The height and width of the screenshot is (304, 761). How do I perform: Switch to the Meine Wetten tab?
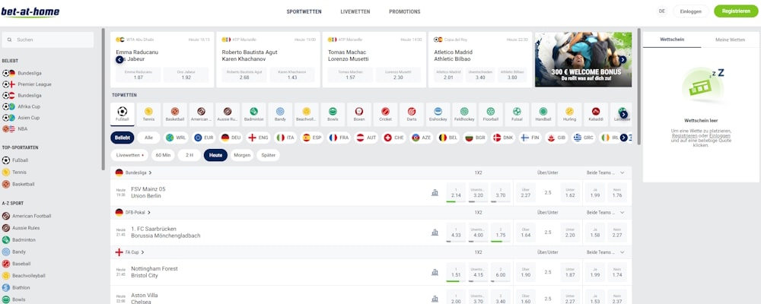tap(730, 40)
